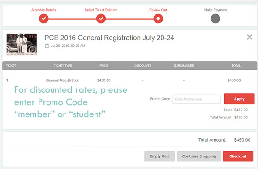Click the Enter Promo Code field

pyautogui.click(x=196, y=99)
